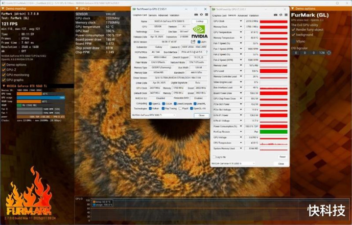Click Close in GPU-Z Sensors window
Screen dimensions: 352x225
(x=281, y=164)
